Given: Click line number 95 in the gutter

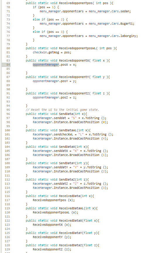Looking at the screenshot, I should [8, 110].
